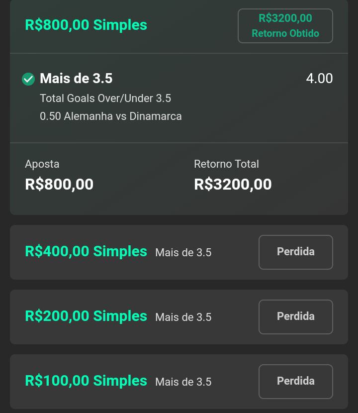Click Mais de 3.5 in the R$100,00 bet row
The width and height of the screenshot is (358, 413).
(x=183, y=382)
